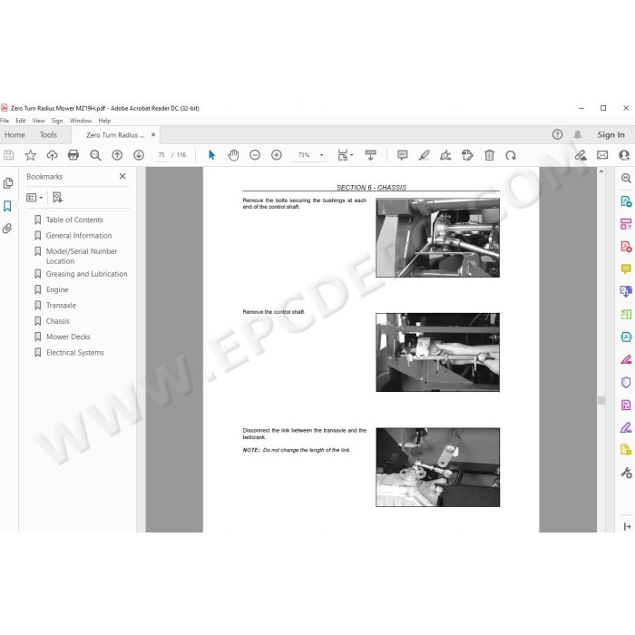Click the control shaft removal photo
Image resolution: width=635 pixels, height=635 pixels.
437,352
